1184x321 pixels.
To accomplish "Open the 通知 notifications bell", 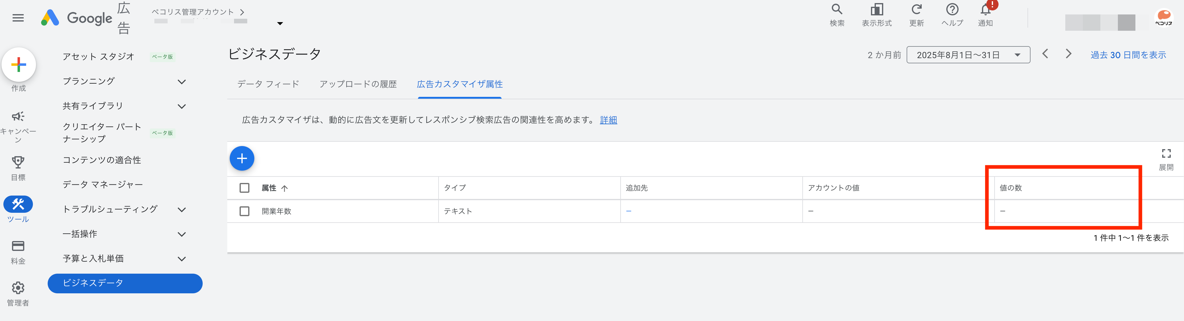I will pyautogui.click(x=985, y=10).
